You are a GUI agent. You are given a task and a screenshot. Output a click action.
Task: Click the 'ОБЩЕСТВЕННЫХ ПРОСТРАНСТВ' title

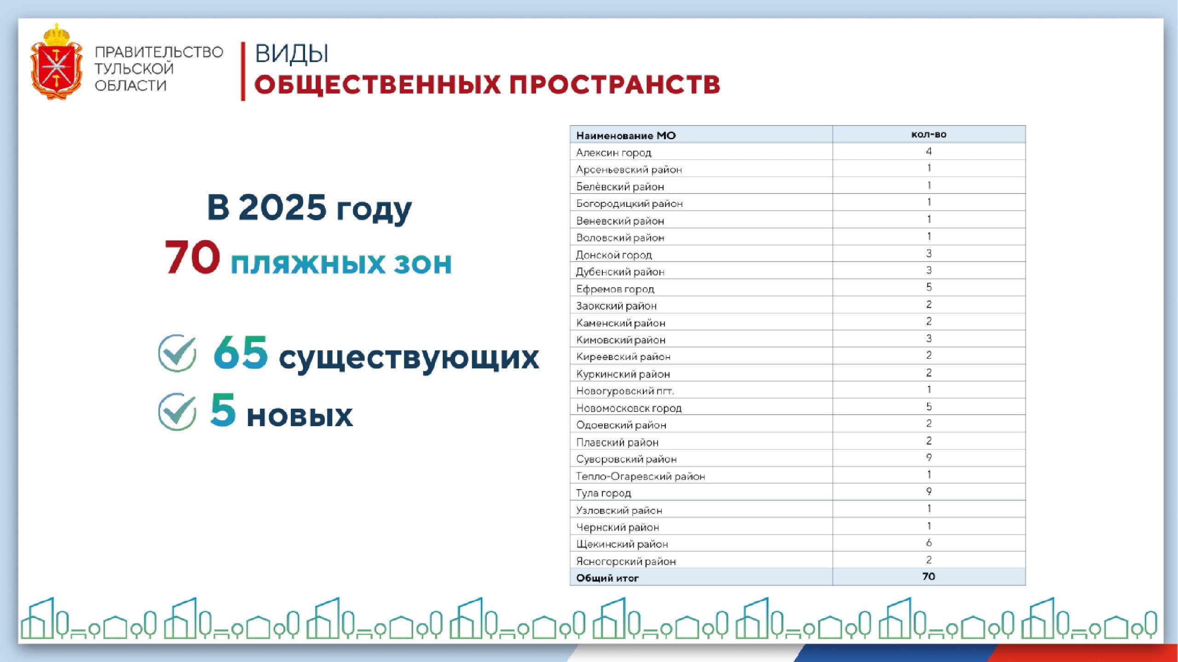(x=487, y=85)
